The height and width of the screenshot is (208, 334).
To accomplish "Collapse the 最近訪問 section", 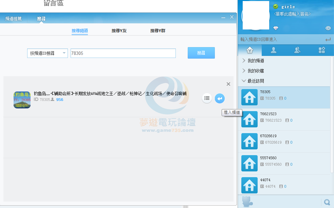I will point(256,81).
